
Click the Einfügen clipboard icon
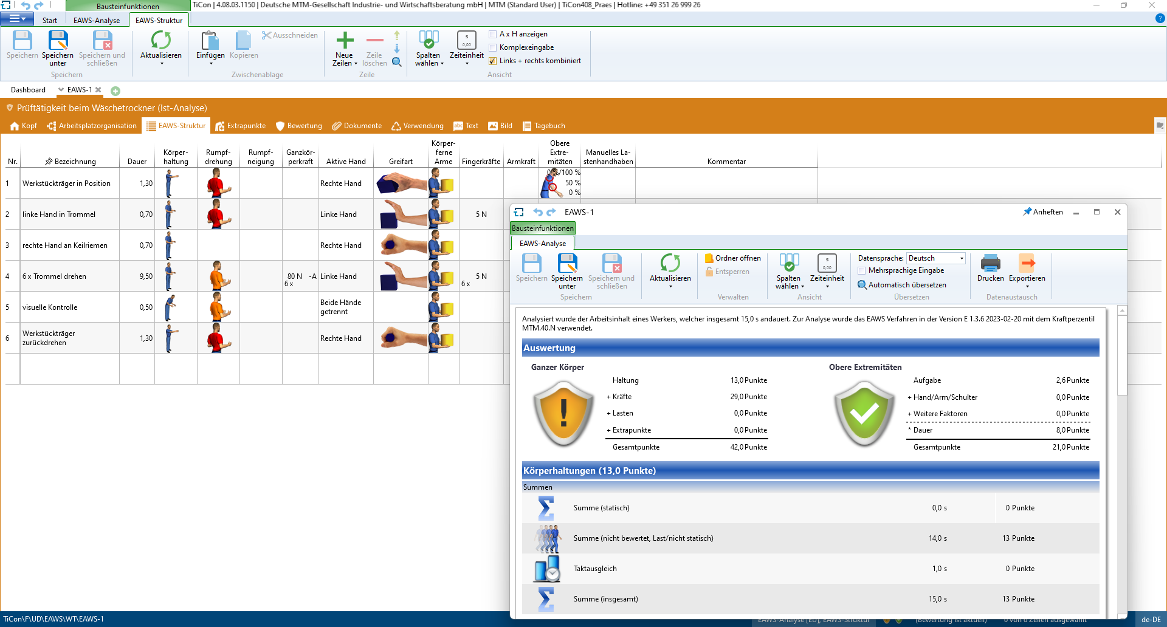[210, 41]
